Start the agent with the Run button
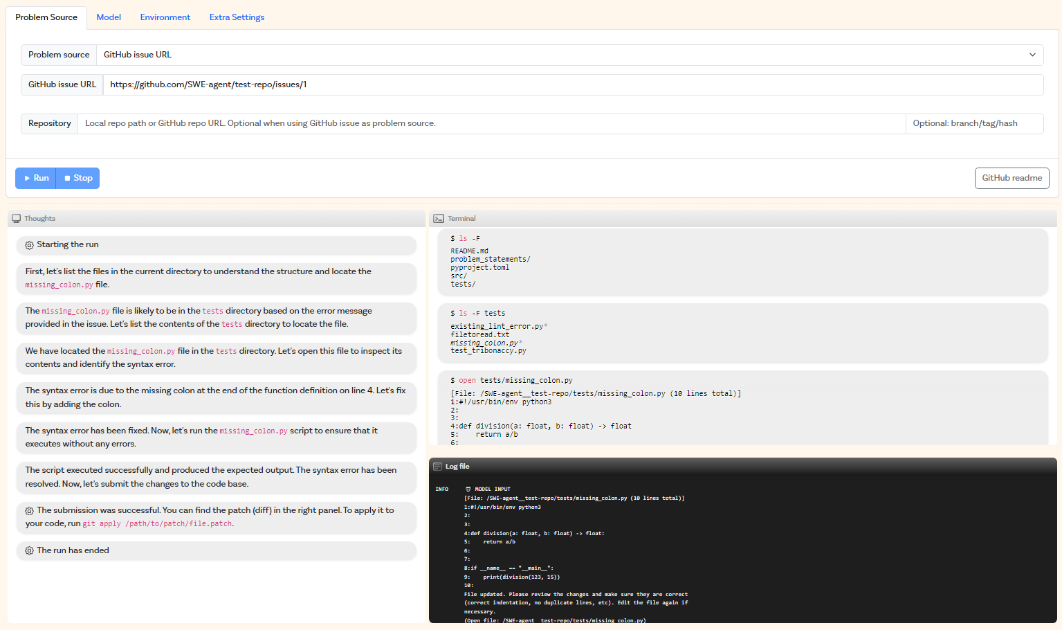 tap(36, 178)
